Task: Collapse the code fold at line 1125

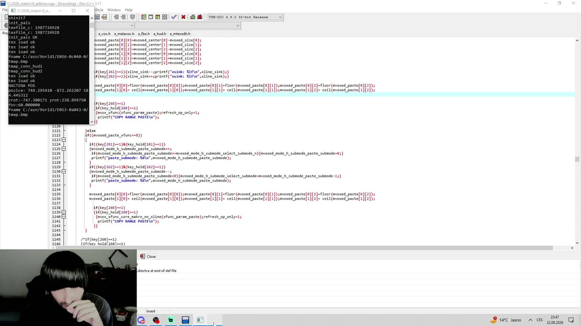Action: click(x=64, y=149)
